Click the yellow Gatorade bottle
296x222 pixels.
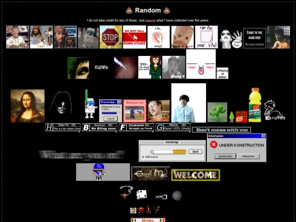pyautogui.click(x=255, y=105)
